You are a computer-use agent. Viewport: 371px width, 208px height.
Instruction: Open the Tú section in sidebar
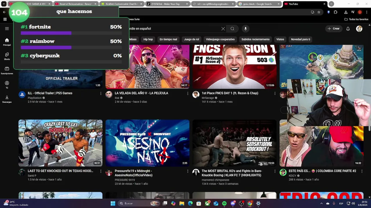7,85
